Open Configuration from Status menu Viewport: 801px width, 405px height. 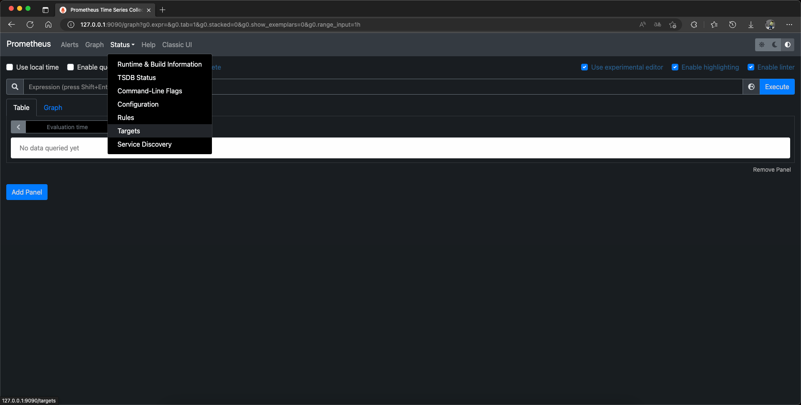pos(160,104)
